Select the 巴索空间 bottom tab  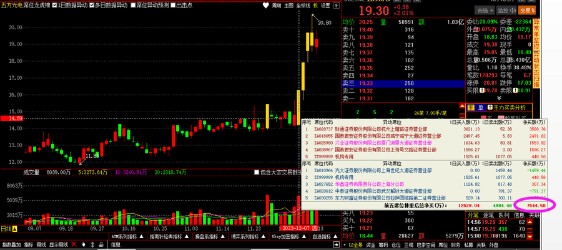coord(425,245)
